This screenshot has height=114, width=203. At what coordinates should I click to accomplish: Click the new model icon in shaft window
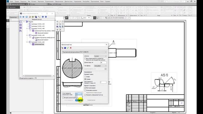click(20, 17)
